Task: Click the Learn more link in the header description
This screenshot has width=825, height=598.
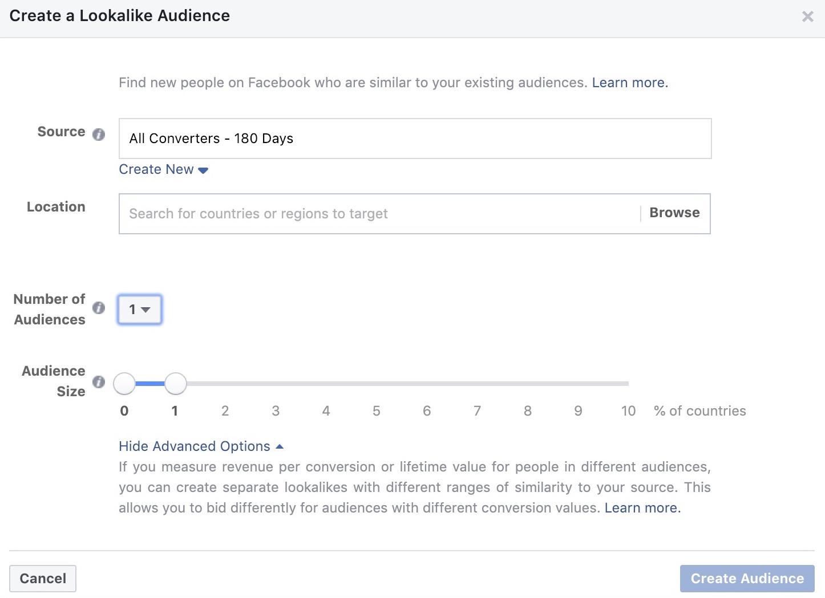Action: pyautogui.click(x=630, y=83)
